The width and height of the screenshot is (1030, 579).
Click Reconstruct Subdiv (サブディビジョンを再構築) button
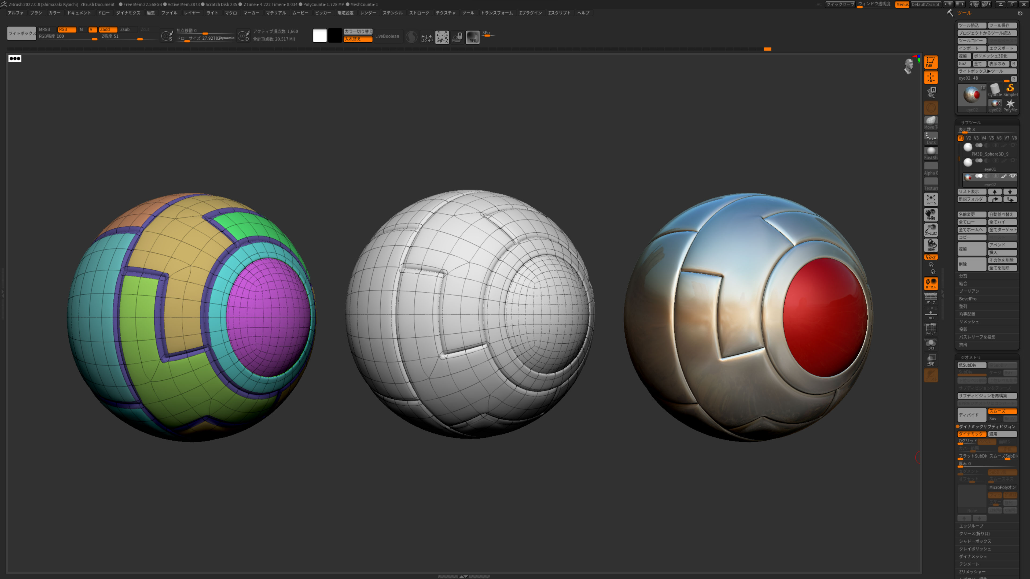987,396
